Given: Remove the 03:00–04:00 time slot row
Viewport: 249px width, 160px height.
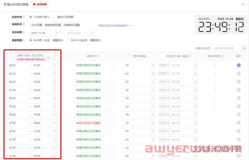Looking at the screenshot, I should [x=238, y=90].
